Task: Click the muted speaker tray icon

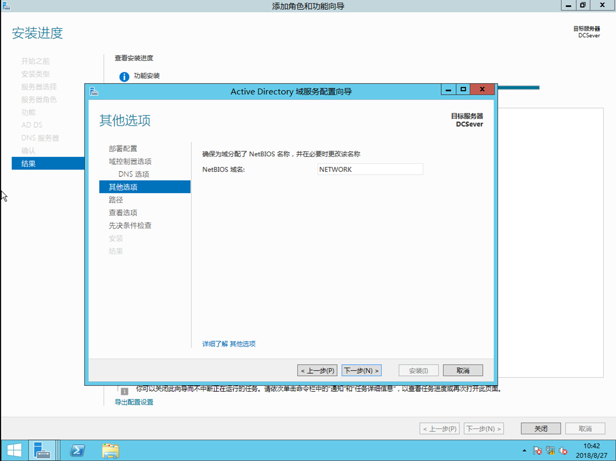Action: pyautogui.click(x=563, y=451)
